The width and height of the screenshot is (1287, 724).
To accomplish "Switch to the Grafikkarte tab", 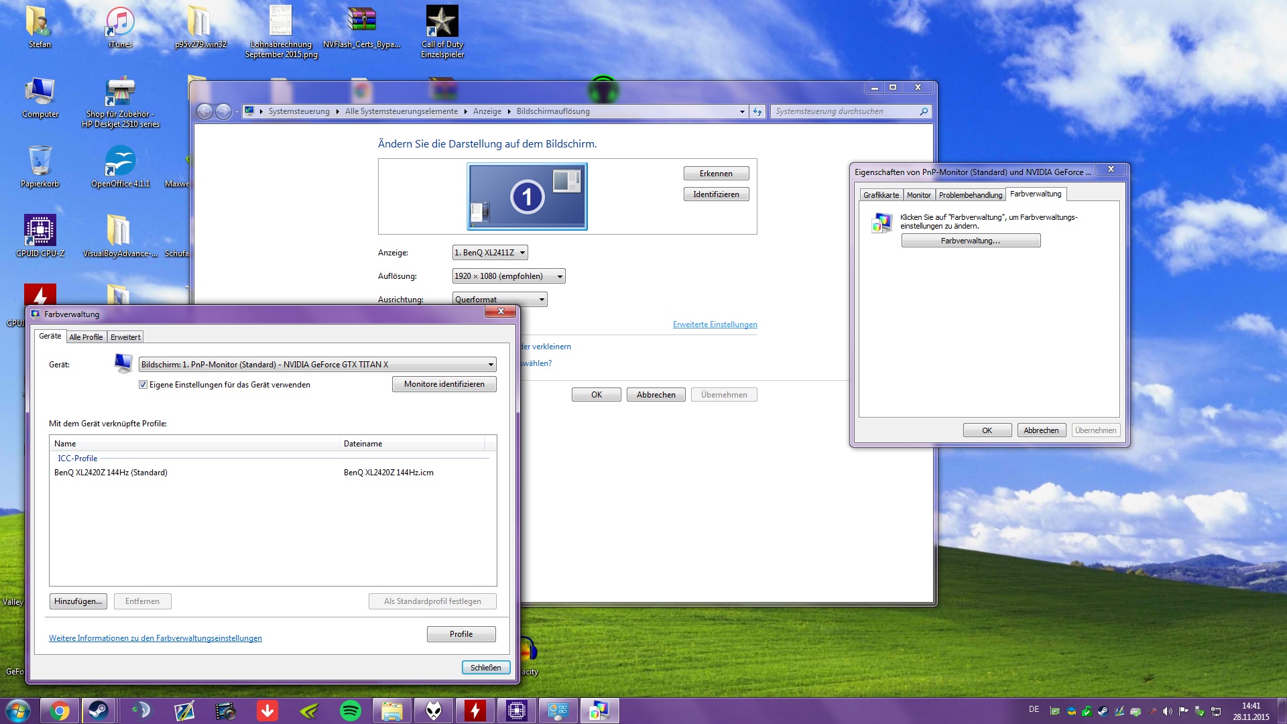I will click(x=881, y=195).
